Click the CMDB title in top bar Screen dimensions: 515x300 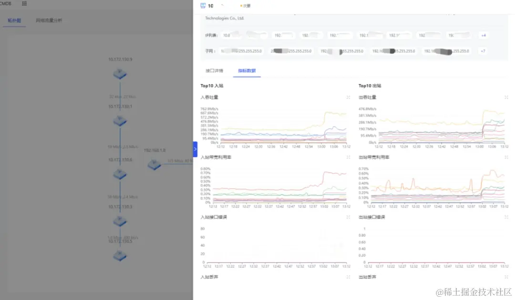6,4
